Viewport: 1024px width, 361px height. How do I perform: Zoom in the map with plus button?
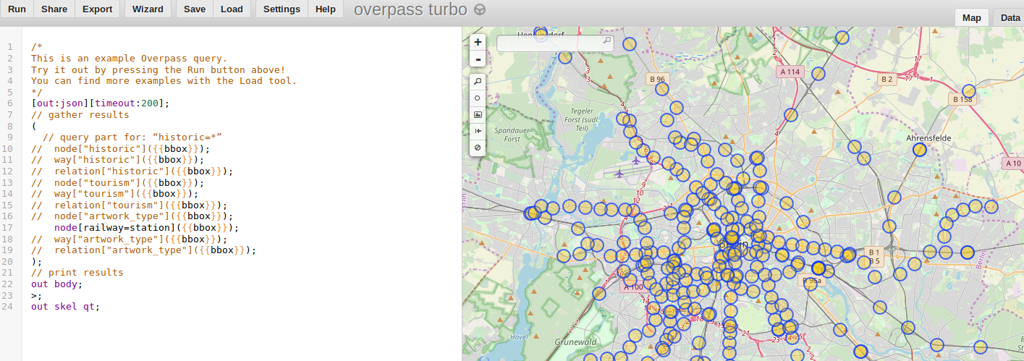click(x=478, y=43)
